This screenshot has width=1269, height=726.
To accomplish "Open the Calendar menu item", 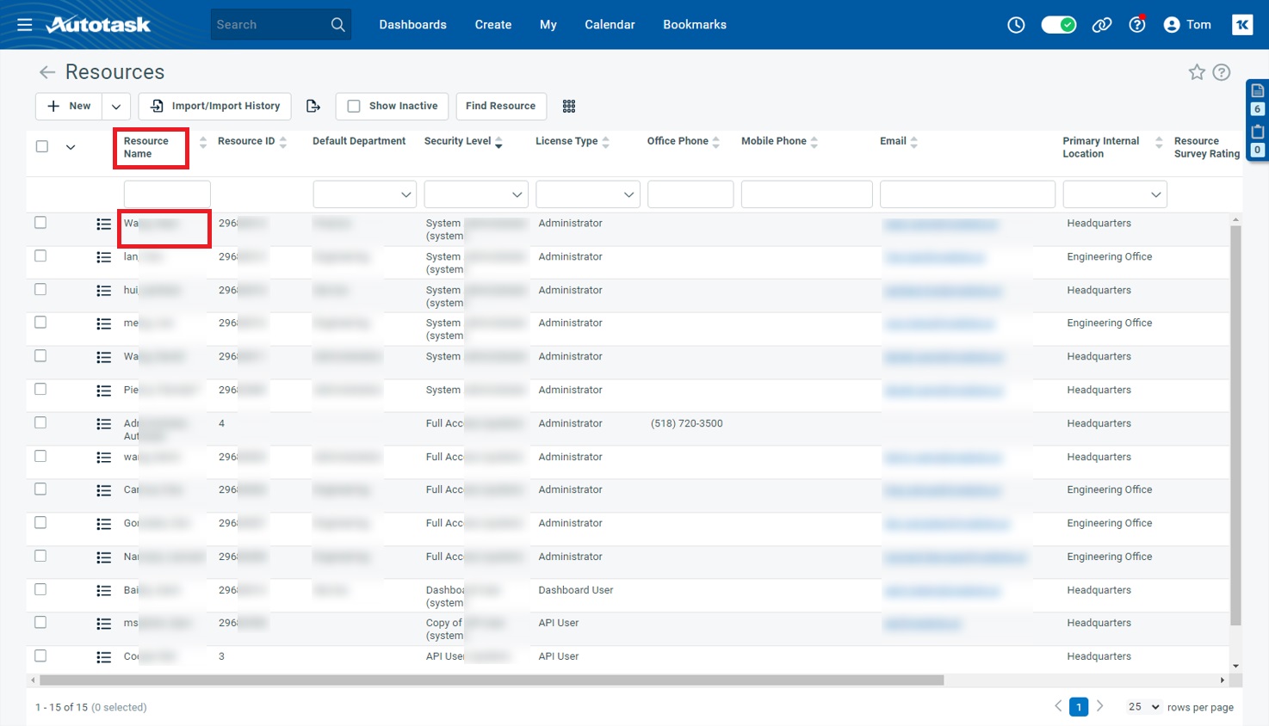I will [610, 25].
